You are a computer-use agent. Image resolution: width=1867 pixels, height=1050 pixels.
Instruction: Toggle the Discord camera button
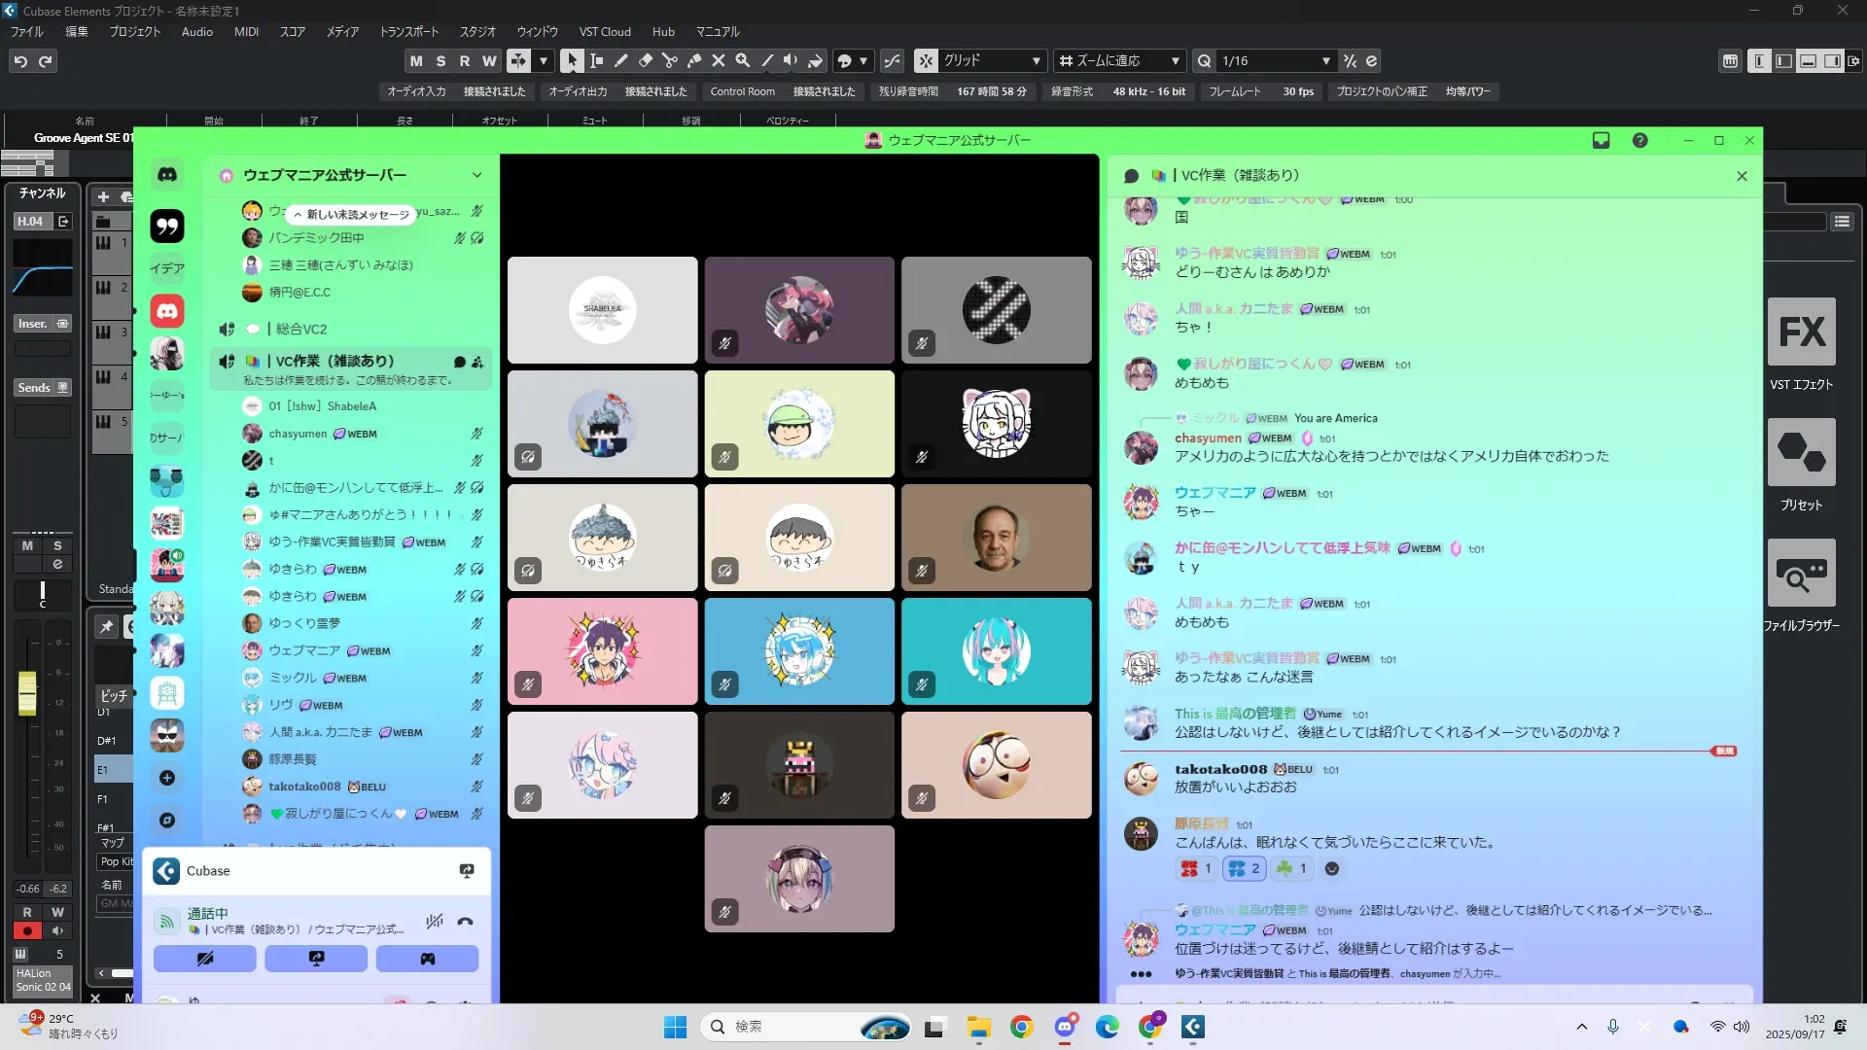click(x=204, y=959)
